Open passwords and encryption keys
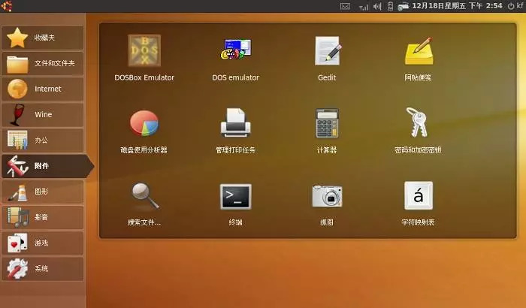The height and width of the screenshot is (308, 526). (416, 122)
